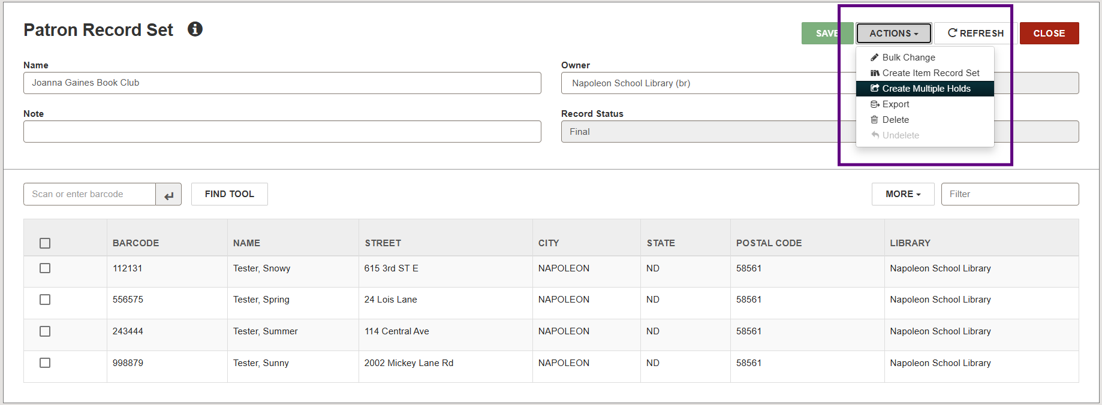Click the barcode submit arrow icon
Image resolution: width=1102 pixels, height=405 pixels.
pyautogui.click(x=168, y=194)
